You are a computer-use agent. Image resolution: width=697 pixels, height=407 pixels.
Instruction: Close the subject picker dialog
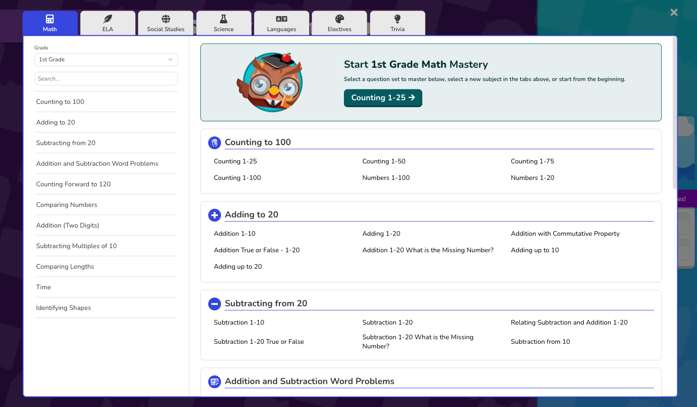(x=674, y=12)
